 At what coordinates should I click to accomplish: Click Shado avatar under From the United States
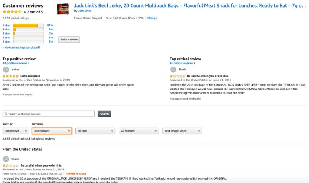[6, 159]
